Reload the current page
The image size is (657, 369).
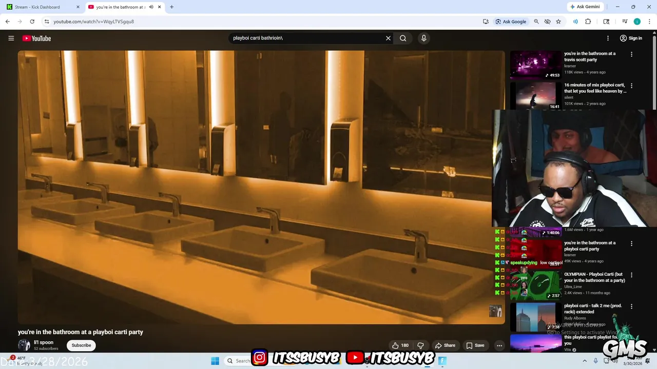click(32, 22)
